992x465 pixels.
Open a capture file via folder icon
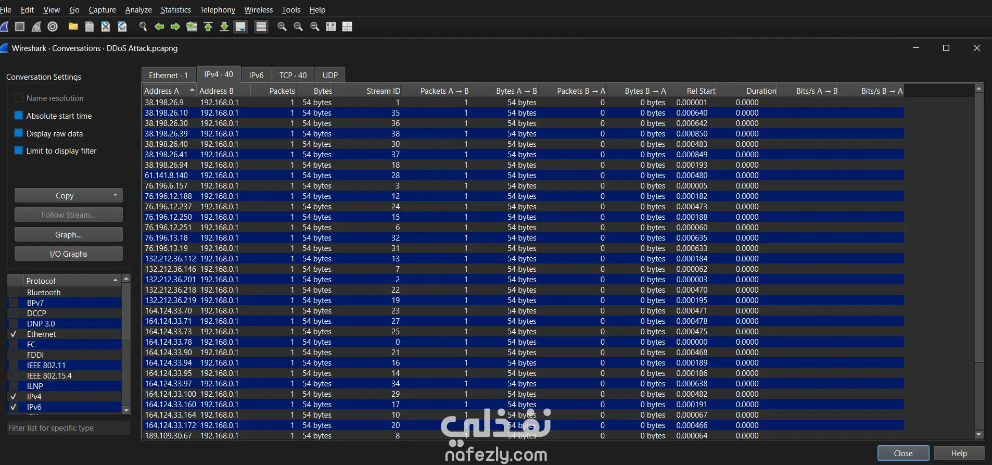click(x=73, y=27)
